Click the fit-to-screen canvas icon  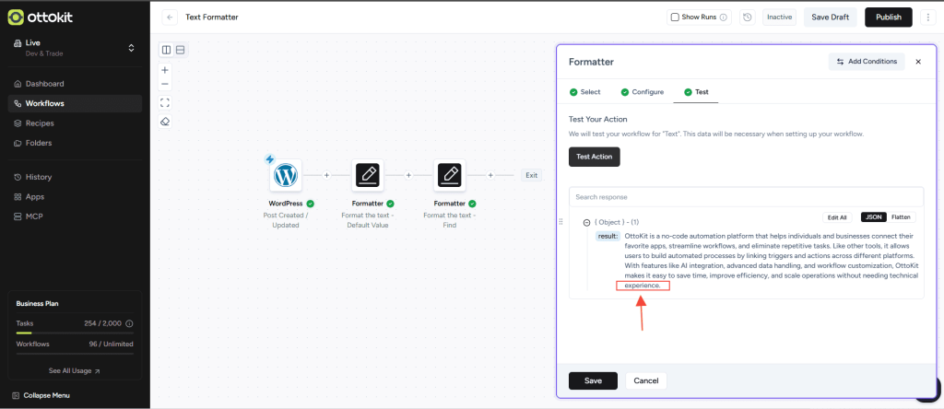[165, 102]
